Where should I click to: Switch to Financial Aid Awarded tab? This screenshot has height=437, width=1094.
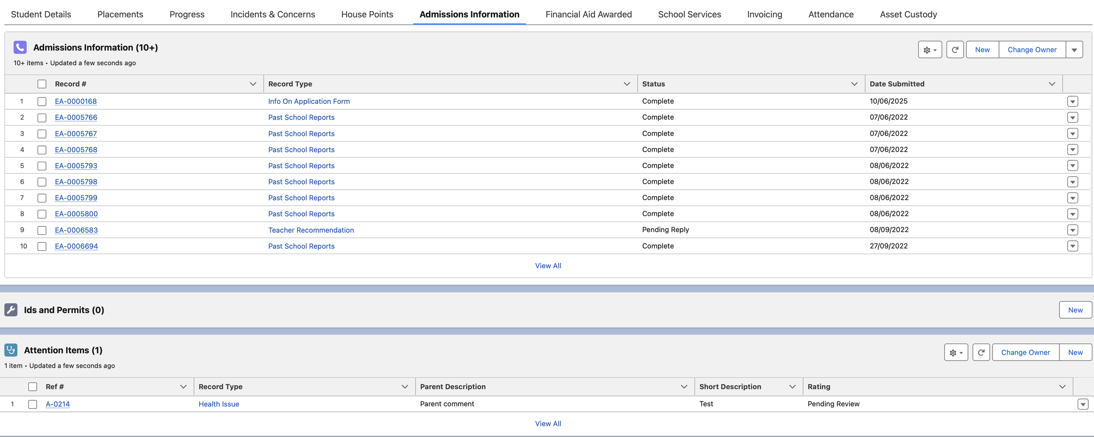[x=589, y=14]
